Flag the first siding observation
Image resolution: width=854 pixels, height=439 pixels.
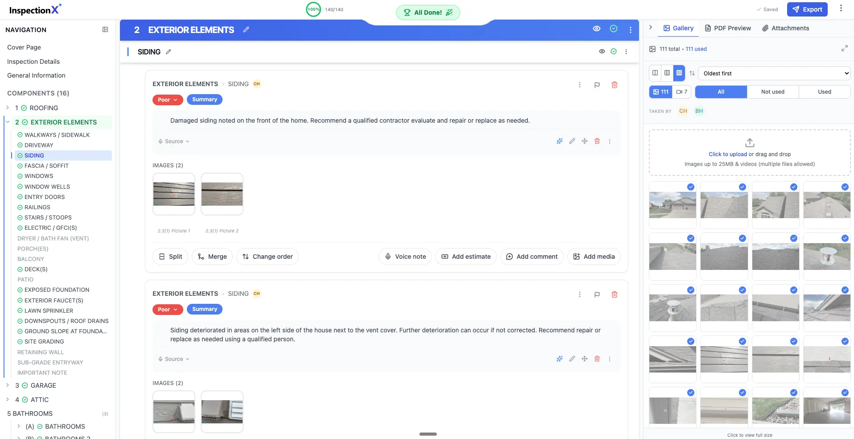click(597, 85)
